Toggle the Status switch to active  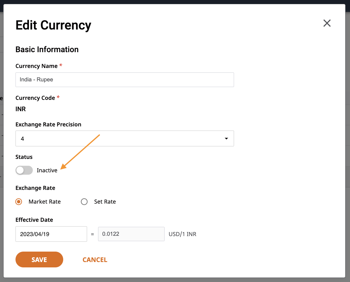click(24, 170)
